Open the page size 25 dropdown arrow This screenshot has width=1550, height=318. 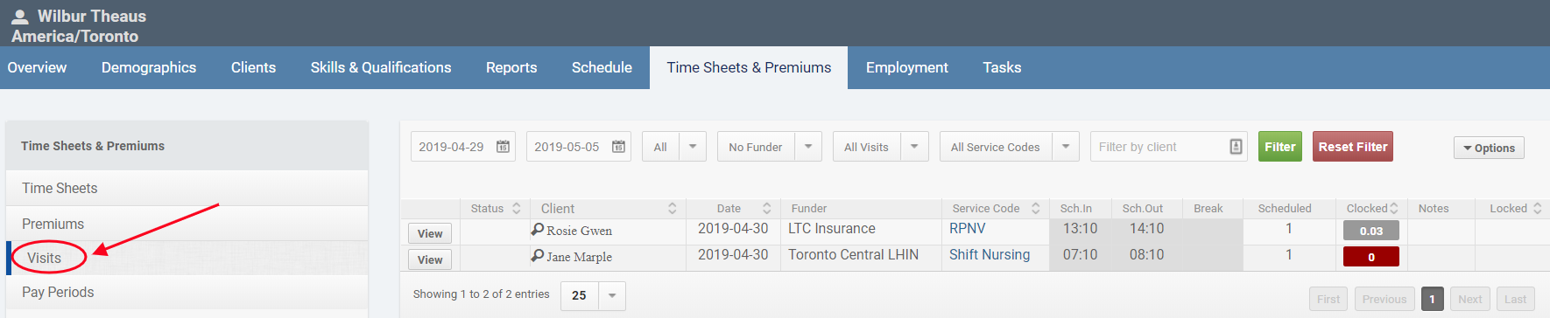(612, 295)
